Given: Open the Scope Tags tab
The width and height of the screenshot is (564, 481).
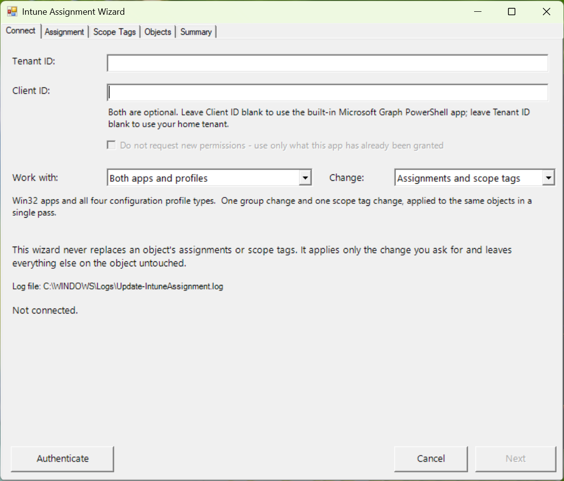Looking at the screenshot, I should (x=114, y=31).
